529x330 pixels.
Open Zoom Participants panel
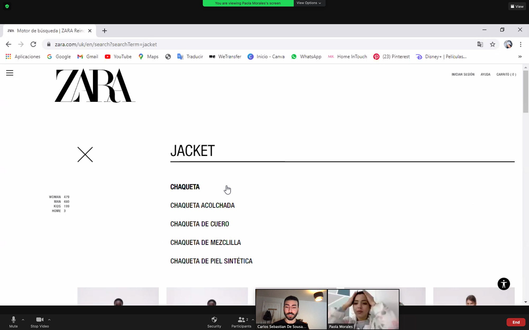[x=241, y=322]
